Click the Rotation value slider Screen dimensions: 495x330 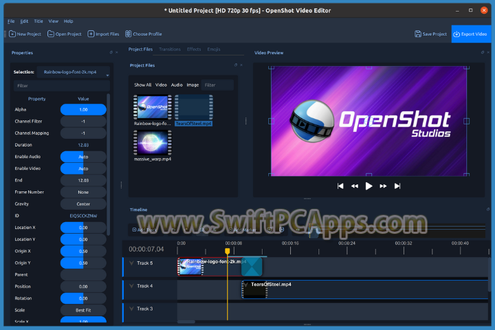(x=83, y=298)
